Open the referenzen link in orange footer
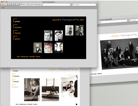 click(x=25, y=57)
